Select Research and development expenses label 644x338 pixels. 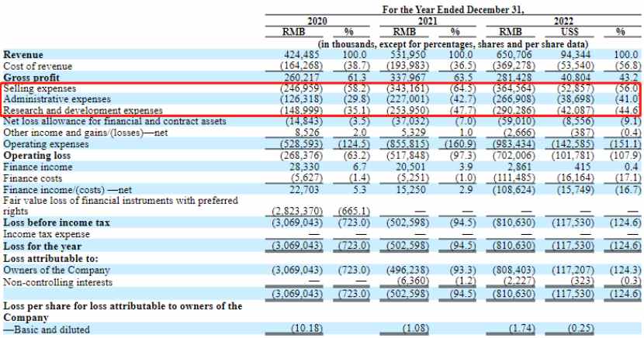(83, 110)
